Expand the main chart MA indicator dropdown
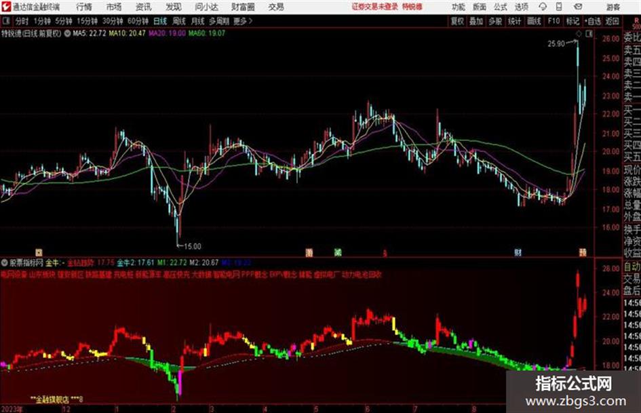This screenshot has height=413, width=641. coord(67,33)
